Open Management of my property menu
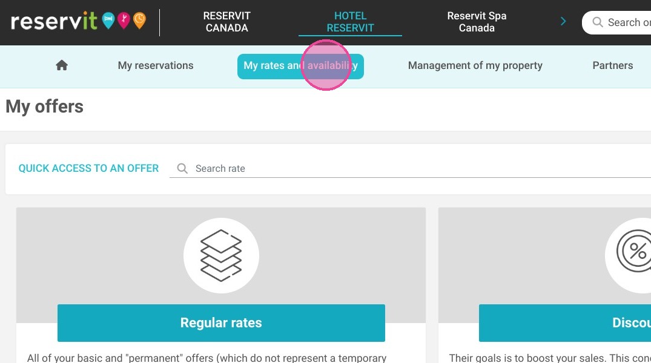Image resolution: width=651 pixels, height=363 pixels. pos(475,65)
